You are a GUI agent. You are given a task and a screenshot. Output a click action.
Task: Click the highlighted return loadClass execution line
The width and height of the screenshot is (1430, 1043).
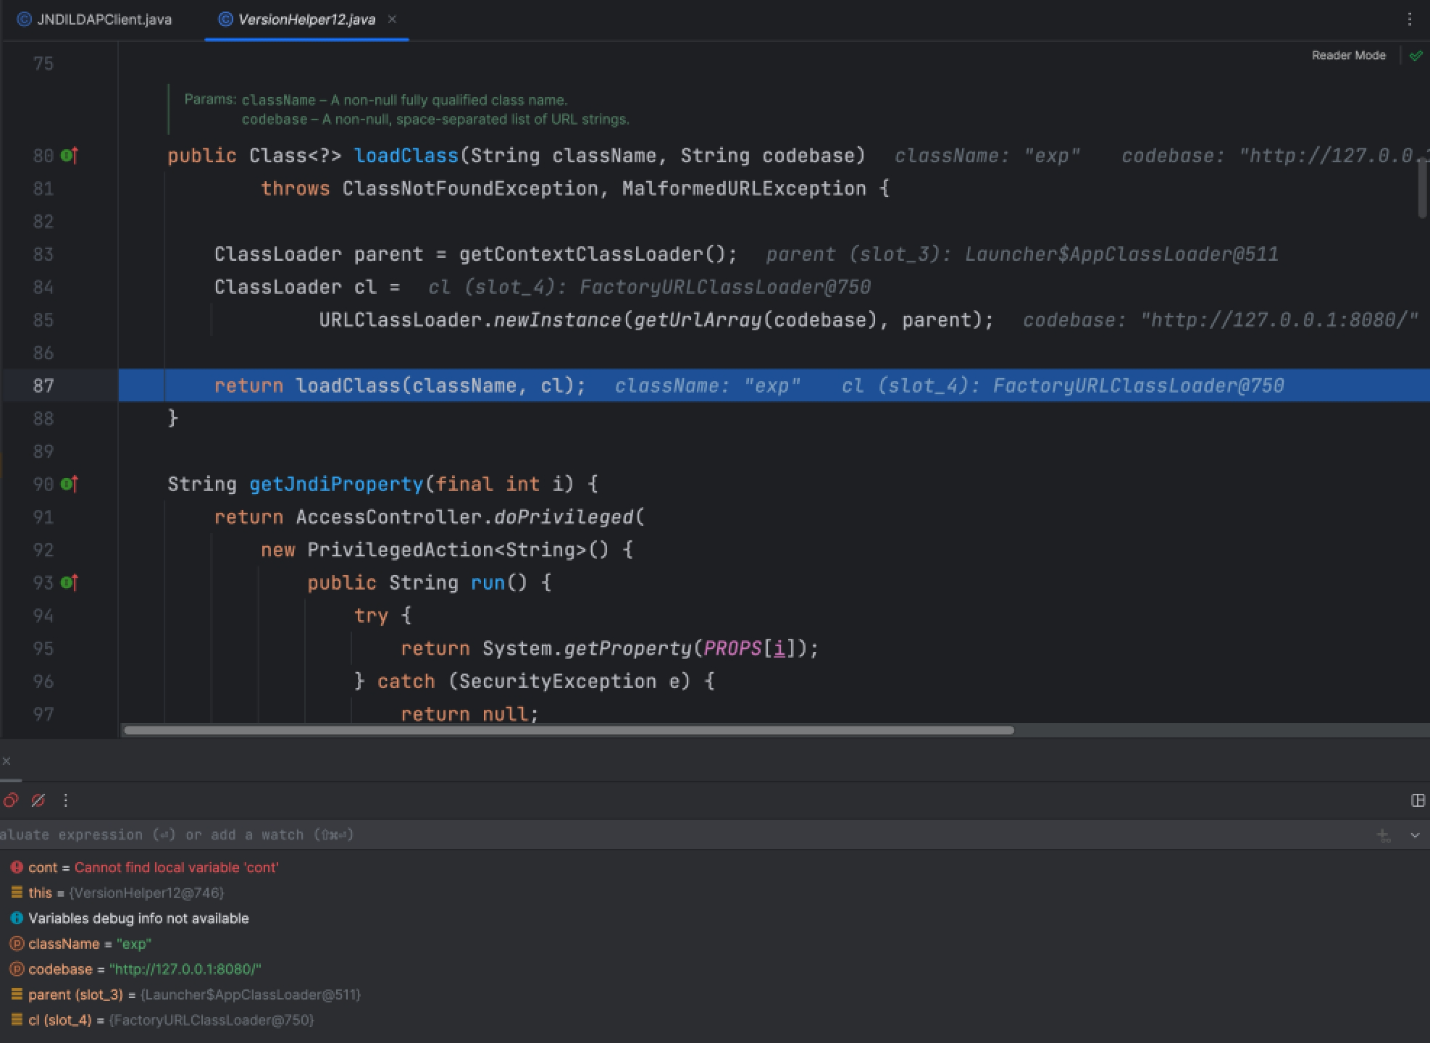774,385
